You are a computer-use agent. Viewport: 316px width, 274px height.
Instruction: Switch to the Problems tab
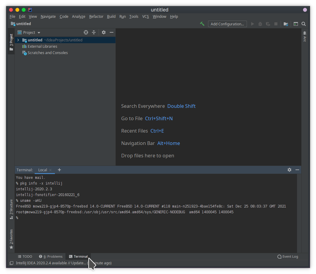(51, 256)
